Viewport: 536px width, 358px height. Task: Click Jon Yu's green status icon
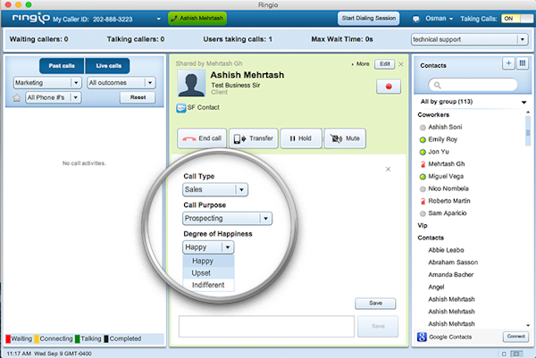[423, 152]
